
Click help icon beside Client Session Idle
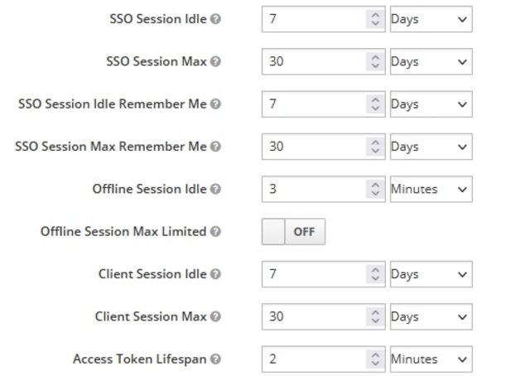coord(216,274)
